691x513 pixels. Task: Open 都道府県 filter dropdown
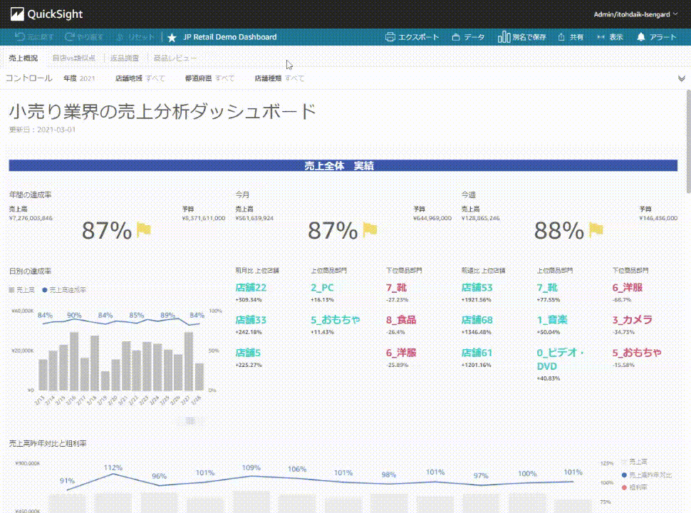209,78
